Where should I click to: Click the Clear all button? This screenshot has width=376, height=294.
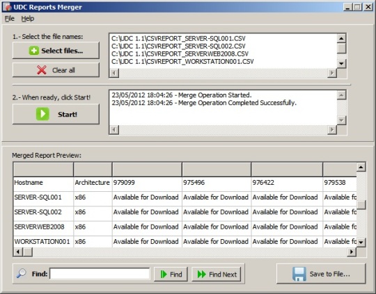pyautogui.click(x=56, y=70)
